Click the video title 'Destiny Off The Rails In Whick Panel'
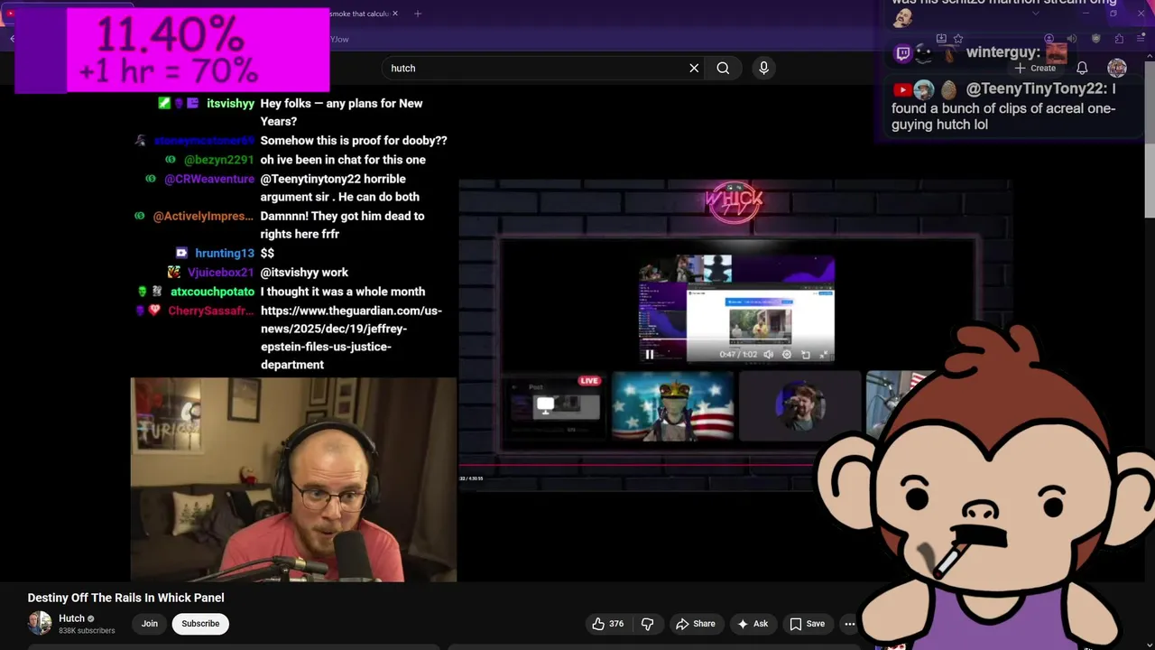The height and width of the screenshot is (650, 1155). tap(125, 598)
